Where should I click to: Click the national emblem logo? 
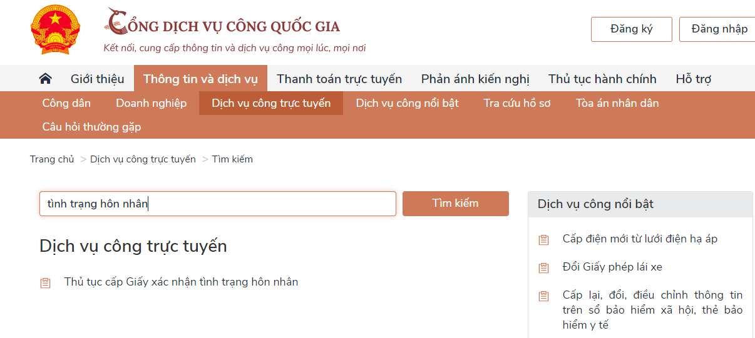pyautogui.click(x=56, y=29)
